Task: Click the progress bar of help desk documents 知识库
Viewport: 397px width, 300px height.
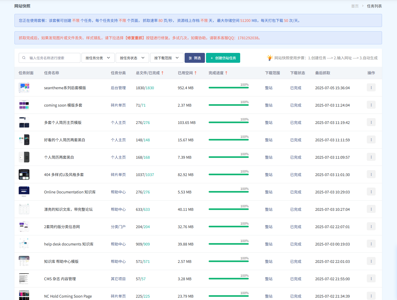Action: 228,244
